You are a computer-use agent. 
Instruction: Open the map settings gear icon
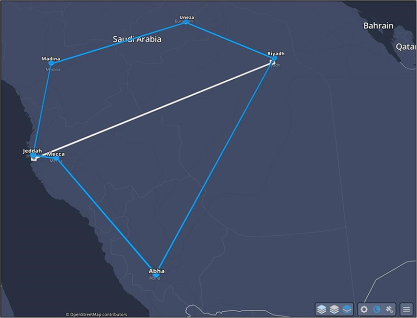pos(363,309)
